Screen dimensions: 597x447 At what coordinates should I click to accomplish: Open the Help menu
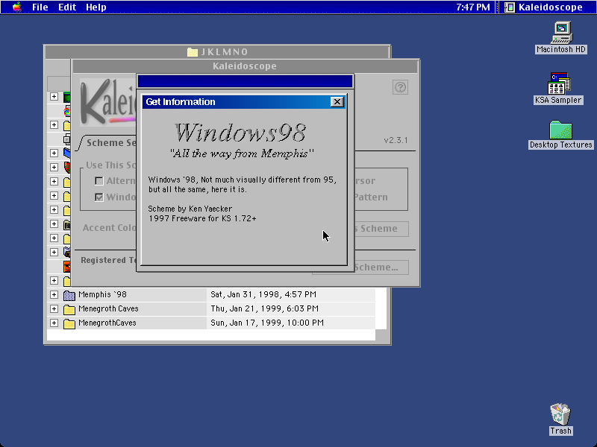click(x=96, y=7)
